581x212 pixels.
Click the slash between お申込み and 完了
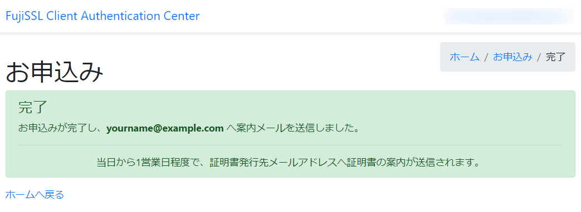[539, 57]
